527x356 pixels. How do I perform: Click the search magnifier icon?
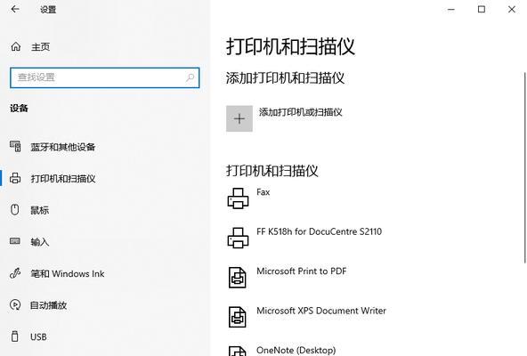(190, 77)
